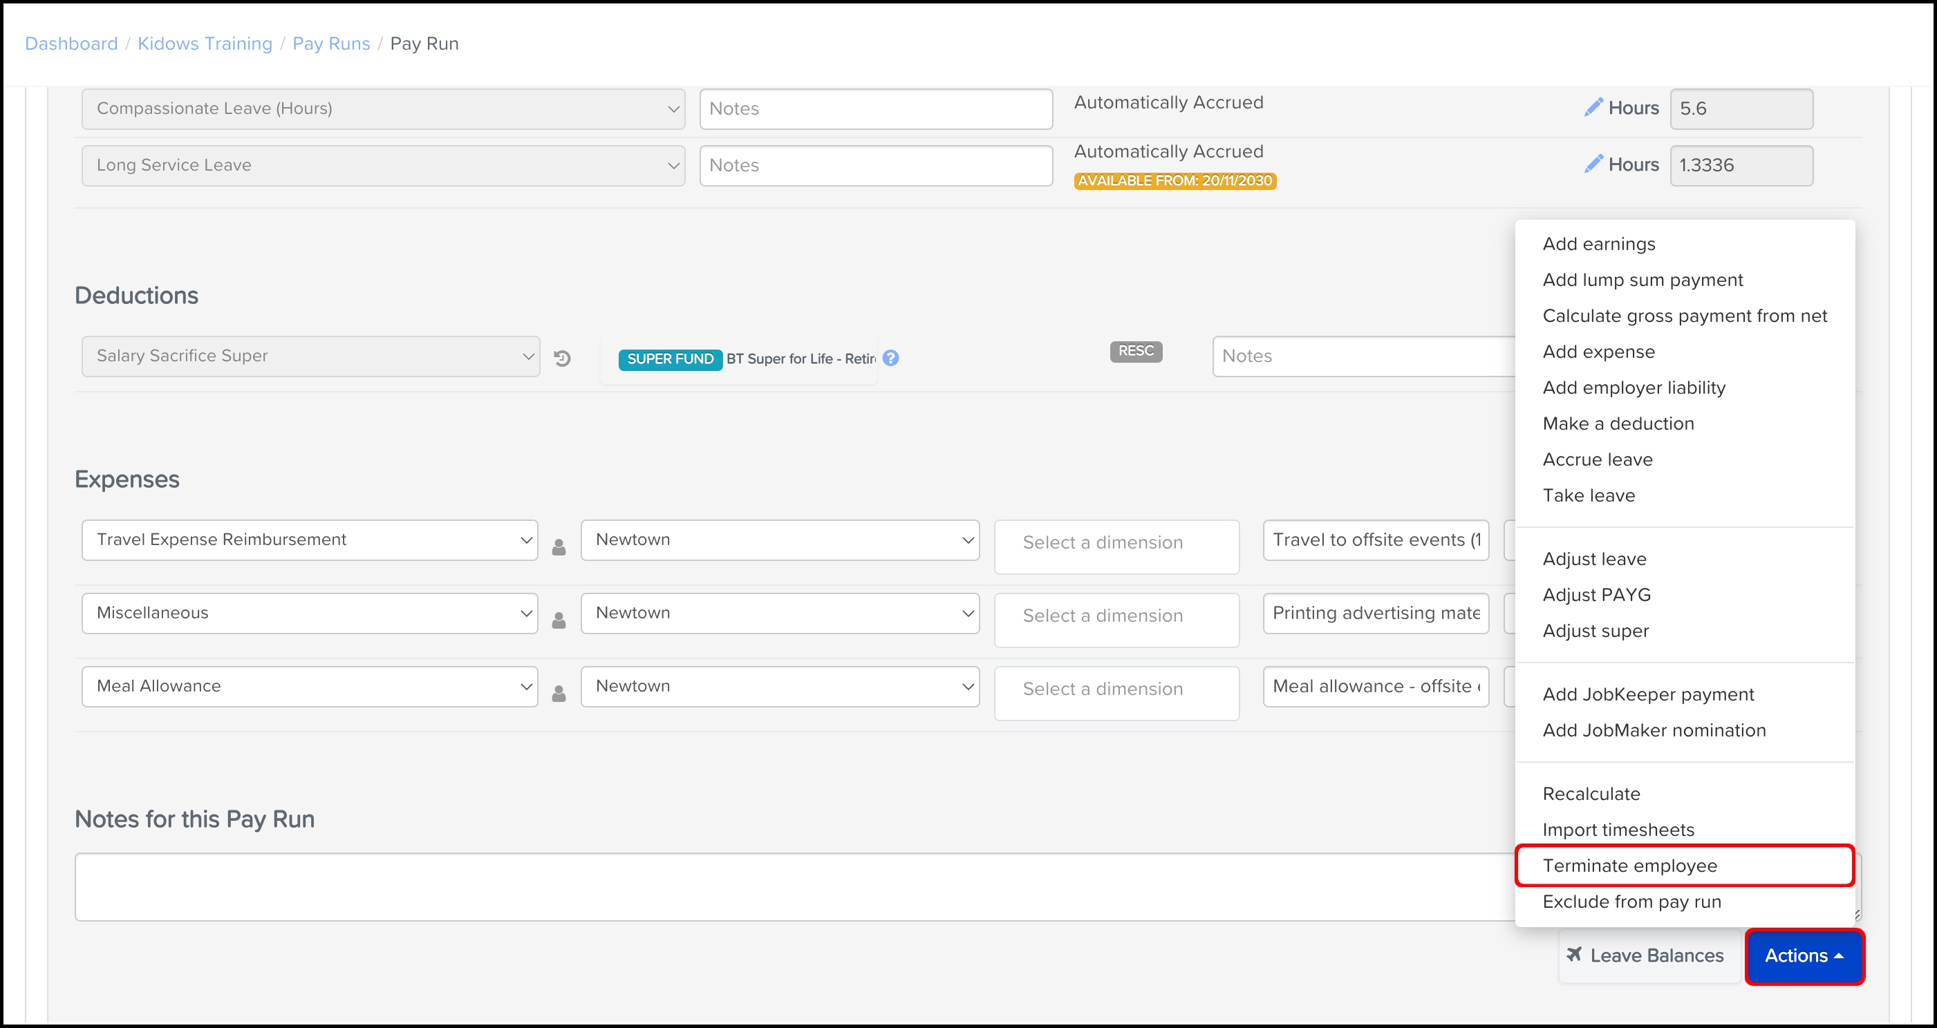Click person icon next to Travel Expense Reimbursement
Image resolution: width=1937 pixels, height=1028 pixels.
[559, 547]
